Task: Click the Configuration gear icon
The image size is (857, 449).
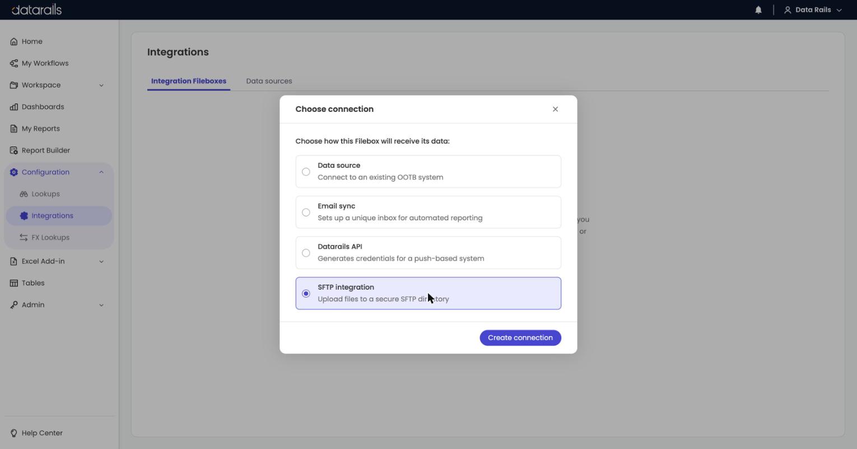Action: (x=14, y=172)
